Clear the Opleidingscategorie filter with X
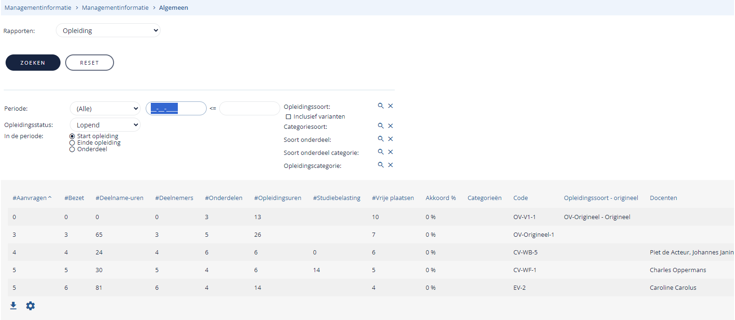The width and height of the screenshot is (735, 320). tap(391, 165)
